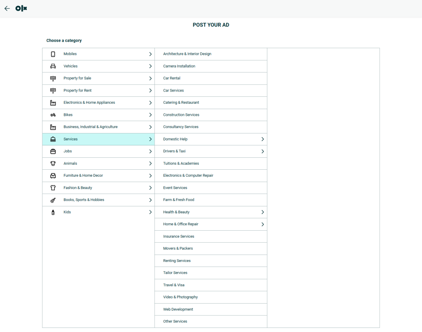Expand the Health & Beauty subcategory

pyautogui.click(x=263, y=212)
